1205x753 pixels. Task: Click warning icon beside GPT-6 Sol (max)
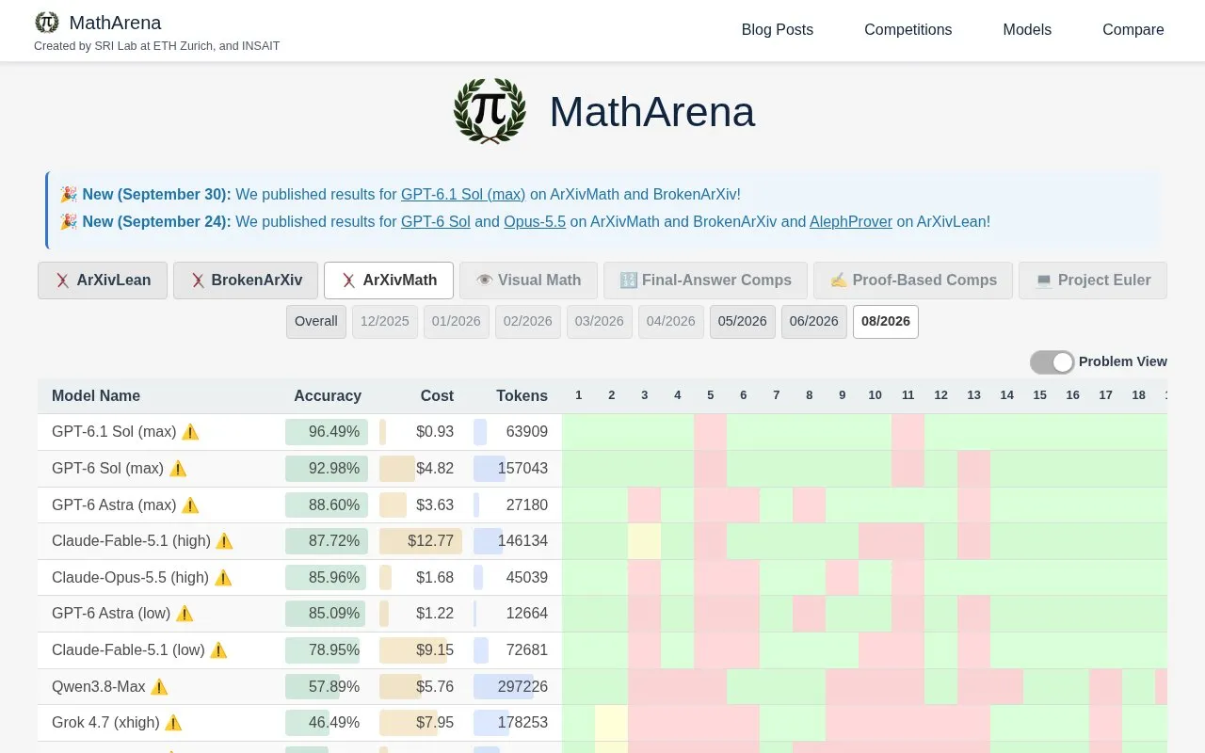[x=178, y=469]
